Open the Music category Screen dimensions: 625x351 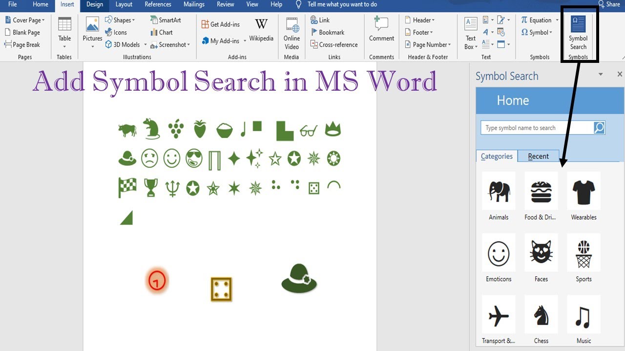(x=583, y=320)
